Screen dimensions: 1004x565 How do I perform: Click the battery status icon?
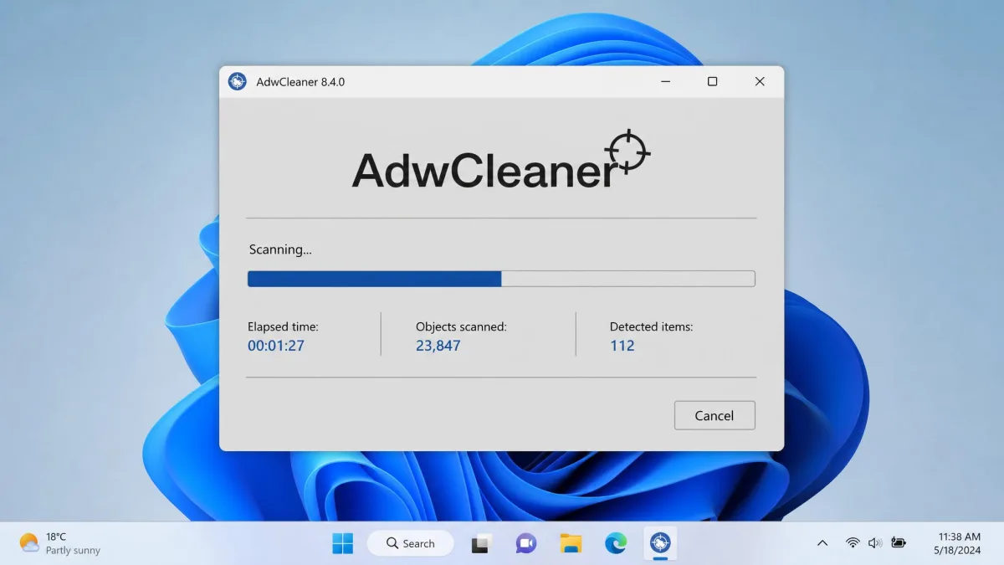[899, 543]
